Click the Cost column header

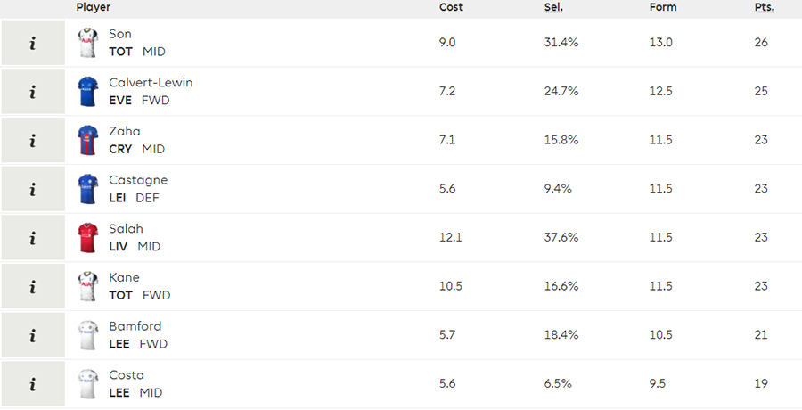click(x=451, y=7)
